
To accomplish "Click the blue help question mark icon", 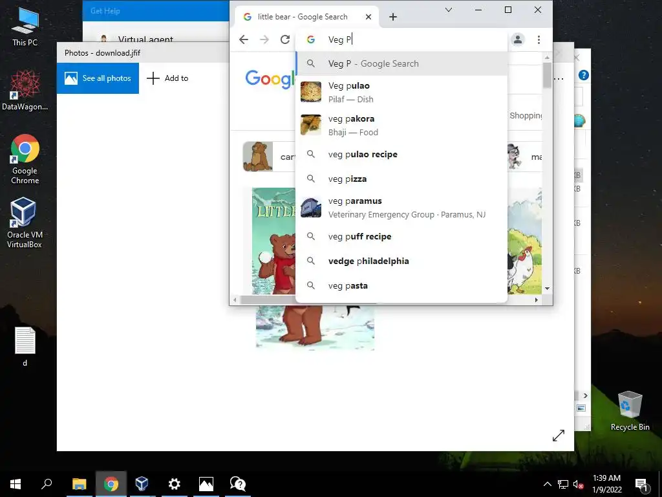I will coord(584,75).
